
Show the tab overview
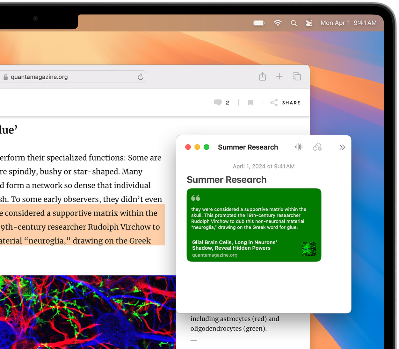297,76
